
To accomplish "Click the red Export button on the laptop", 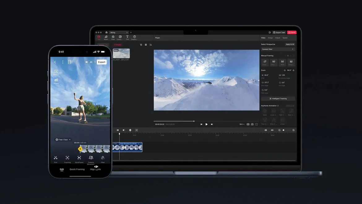I will [x=292, y=32].
